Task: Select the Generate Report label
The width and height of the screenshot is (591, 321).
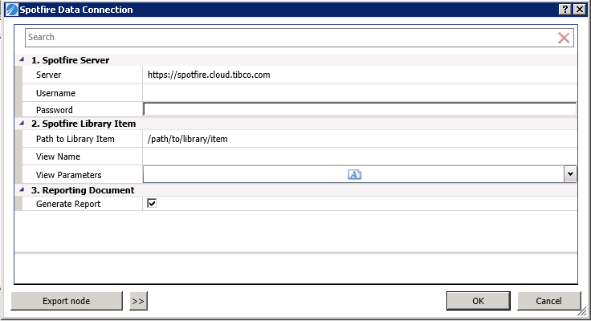Action: click(68, 204)
